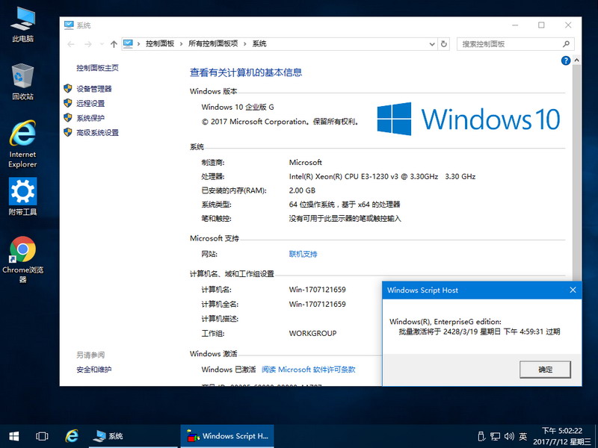Select 控制面板 breadcrumb in address bar

[x=160, y=44]
